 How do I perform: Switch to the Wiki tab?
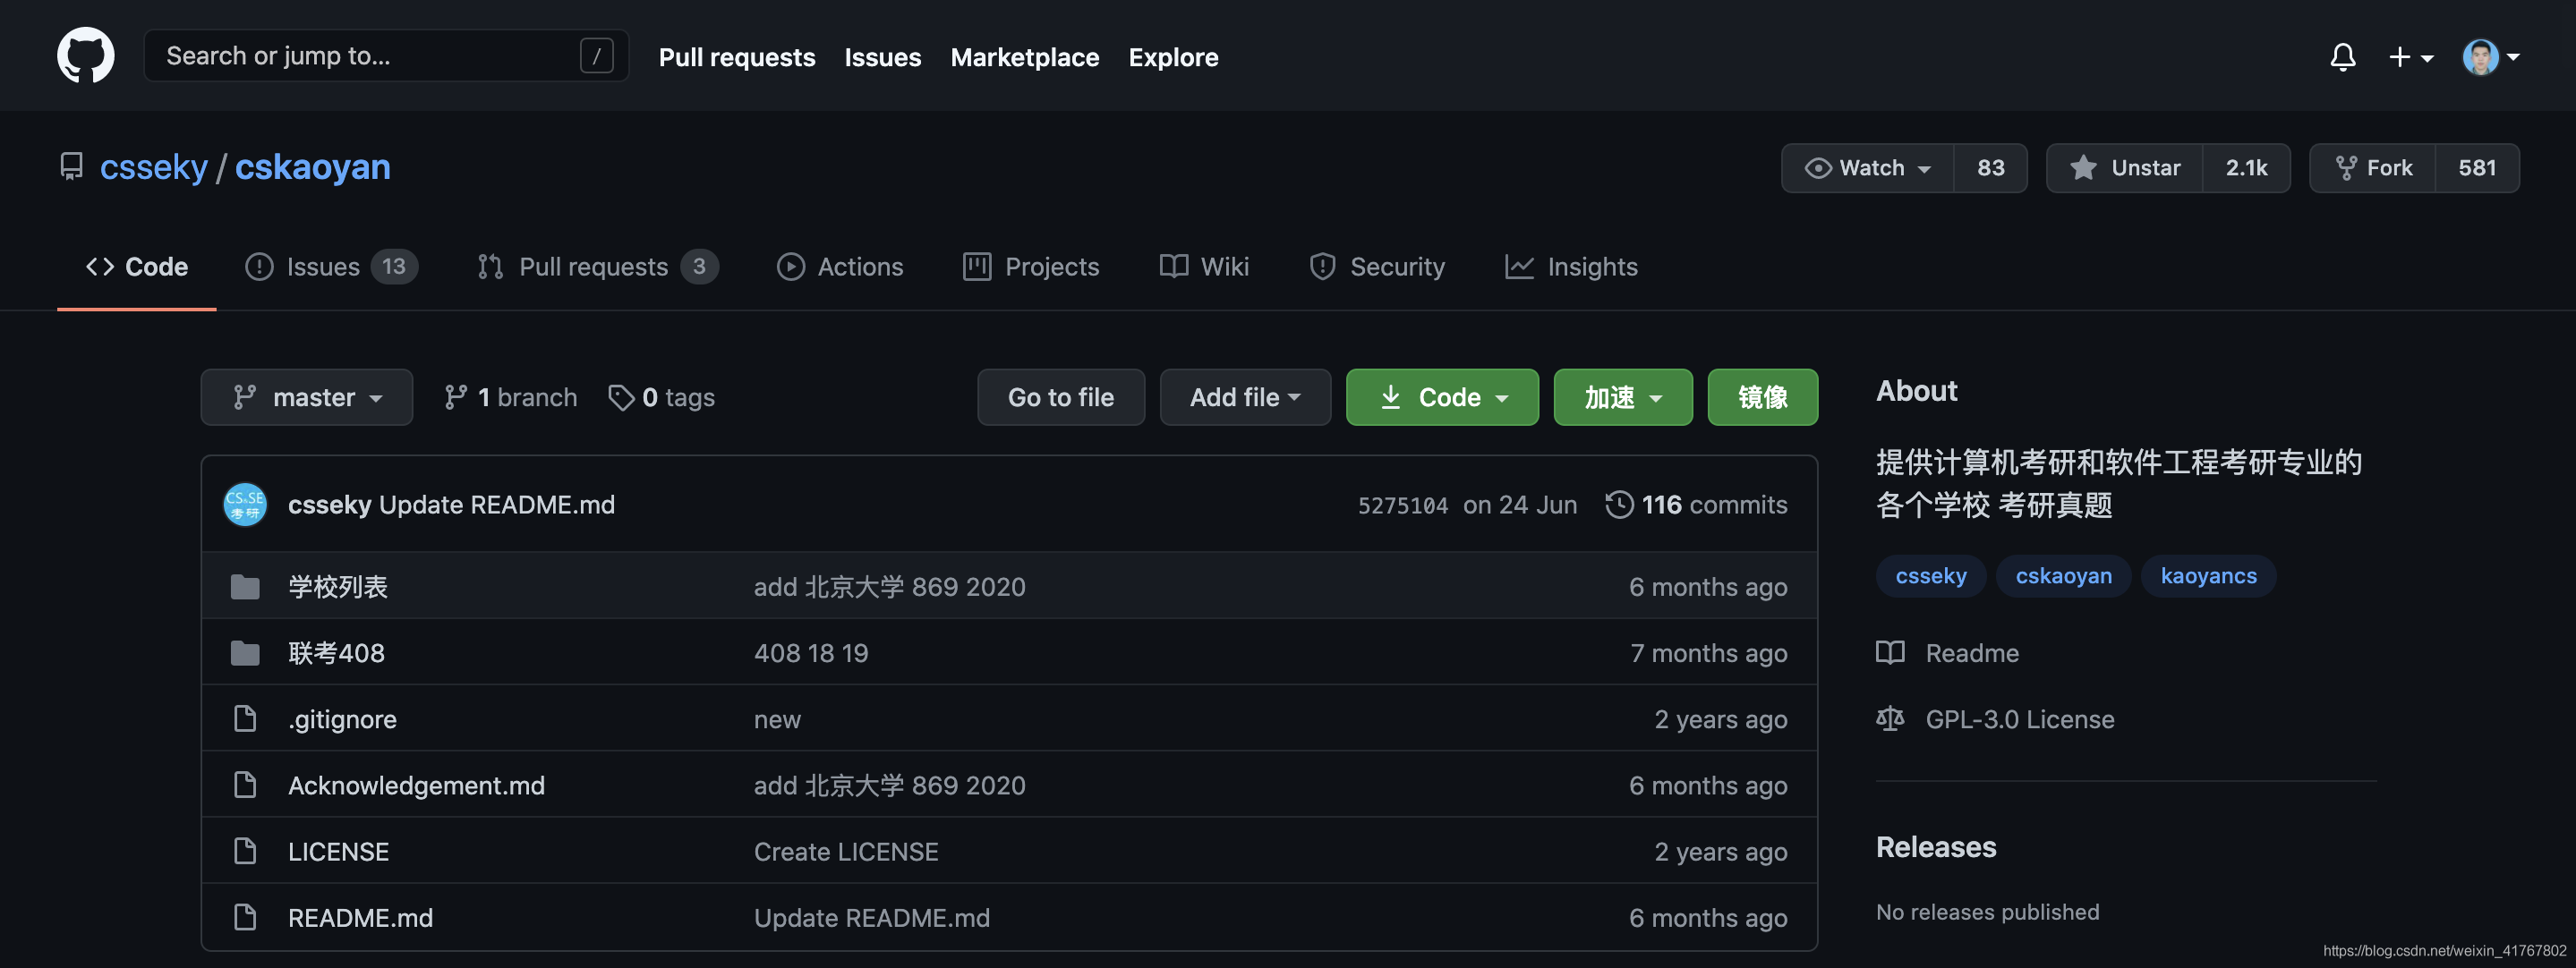pos(1204,267)
